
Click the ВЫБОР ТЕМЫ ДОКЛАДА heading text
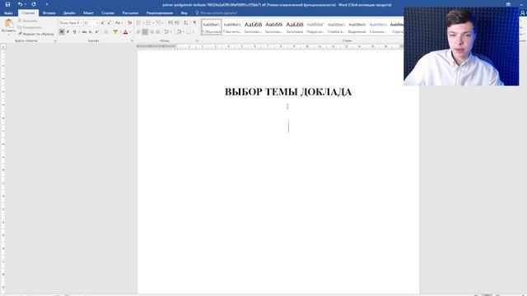coord(288,92)
